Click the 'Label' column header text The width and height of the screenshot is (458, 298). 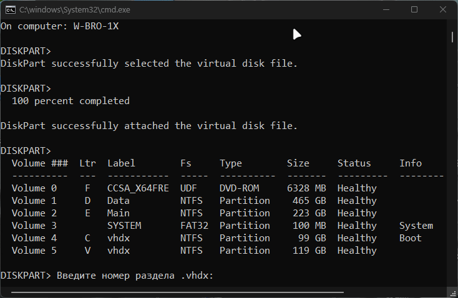[x=121, y=163]
